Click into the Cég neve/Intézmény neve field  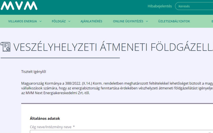(x=119, y=132)
